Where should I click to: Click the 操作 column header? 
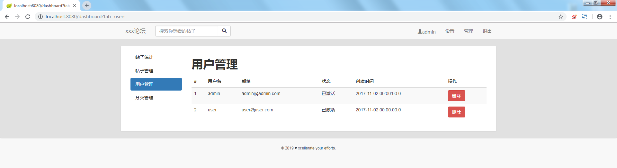click(452, 81)
